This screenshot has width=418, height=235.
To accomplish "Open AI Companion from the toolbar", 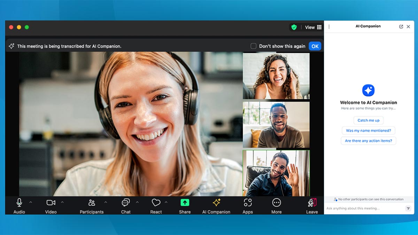I will point(216,203).
